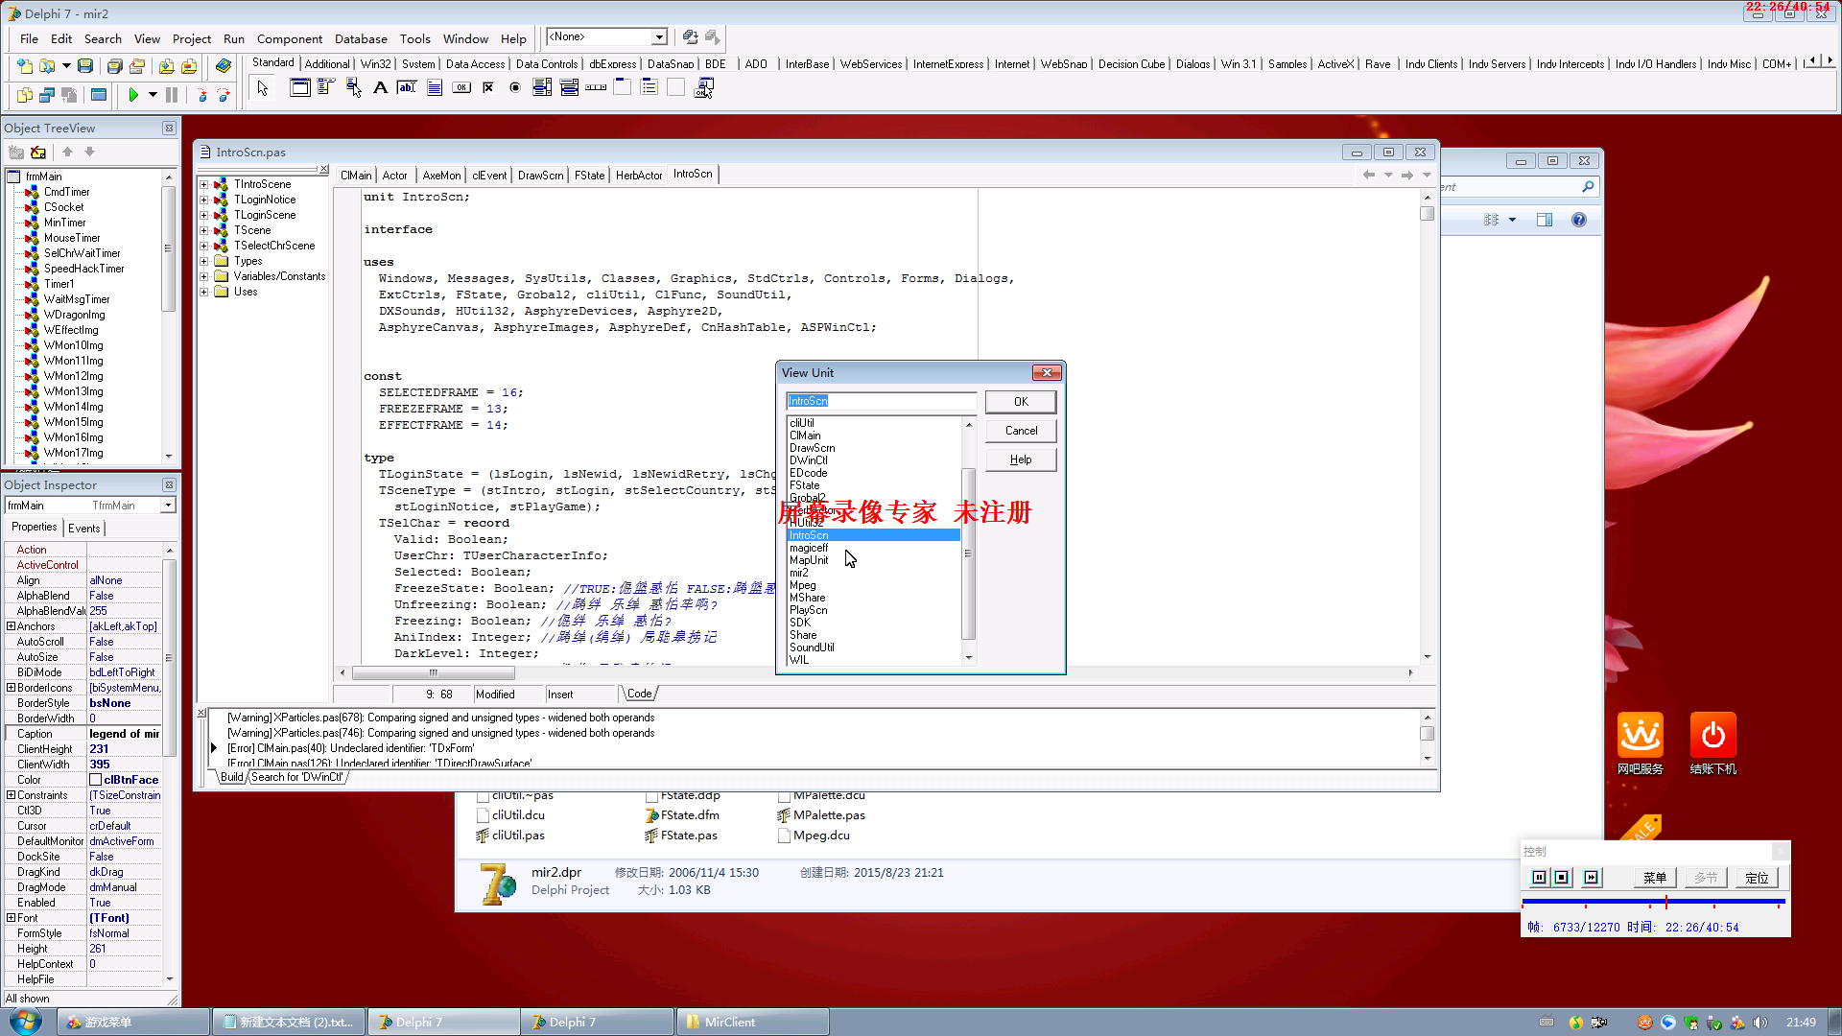Click the Open file toolbar icon
This screenshot has height=1036, width=1842.
tap(47, 66)
